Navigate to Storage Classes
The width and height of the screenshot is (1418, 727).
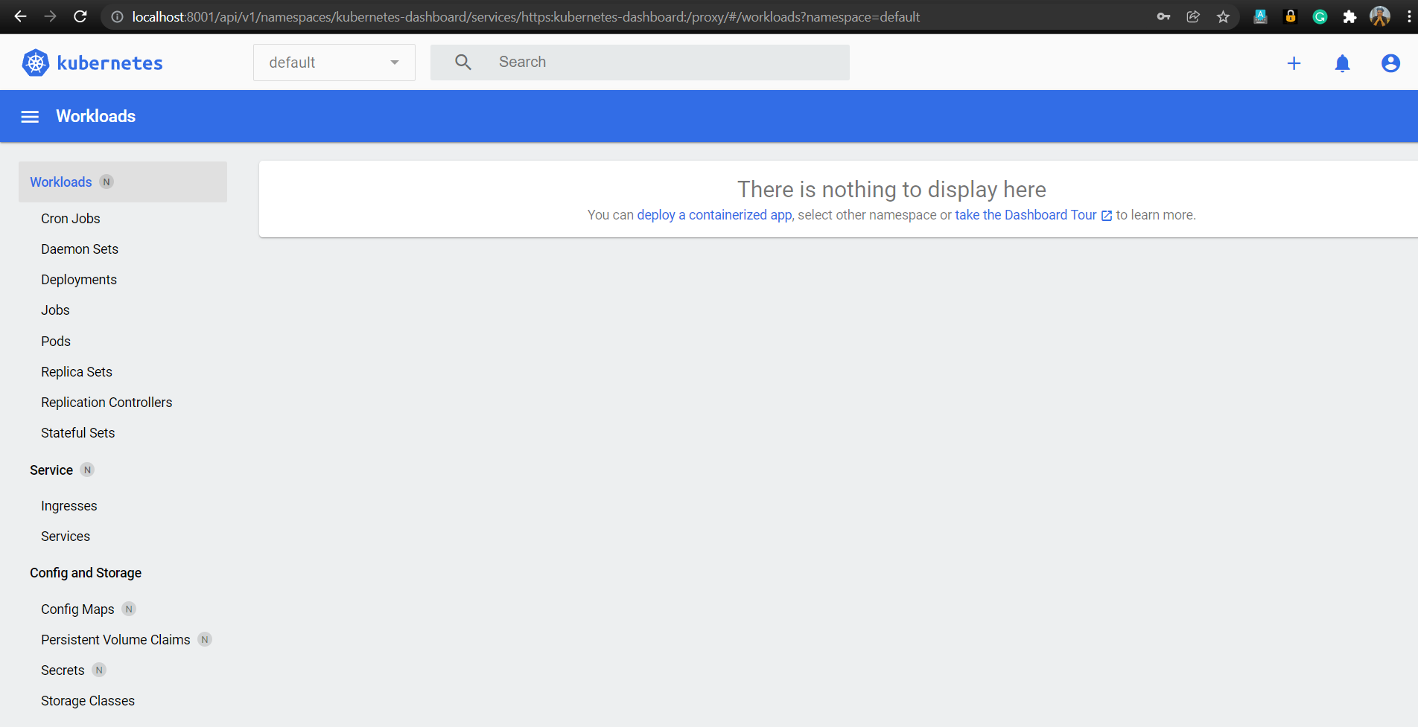88,701
